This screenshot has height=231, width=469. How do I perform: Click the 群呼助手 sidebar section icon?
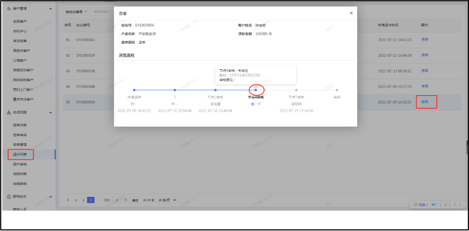click(x=9, y=196)
